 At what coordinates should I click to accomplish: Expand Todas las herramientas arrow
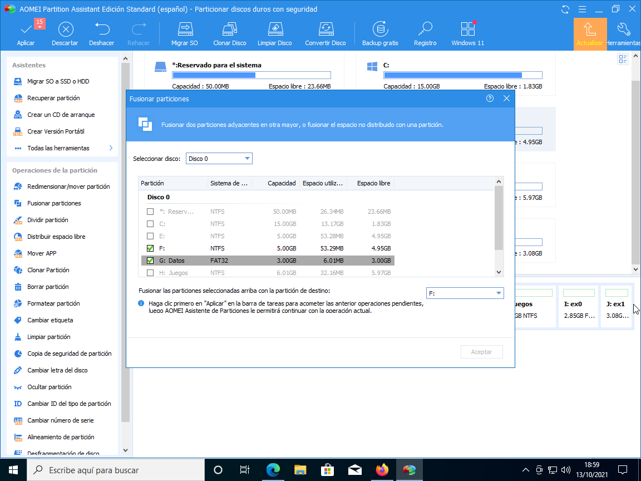point(111,148)
